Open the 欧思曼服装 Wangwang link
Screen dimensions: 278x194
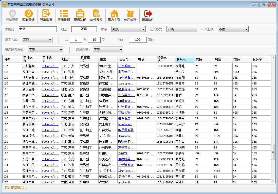pyautogui.click(x=126, y=130)
